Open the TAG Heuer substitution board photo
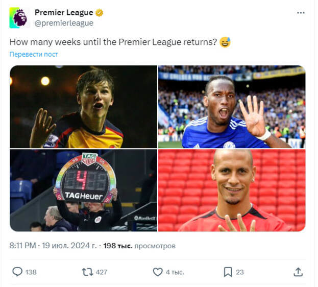This screenshot has width=318, height=287. (83, 190)
